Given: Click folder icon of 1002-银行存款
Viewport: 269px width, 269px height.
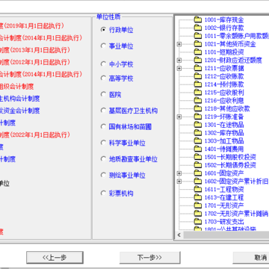Looking at the screenshot, I should tap(198, 28).
